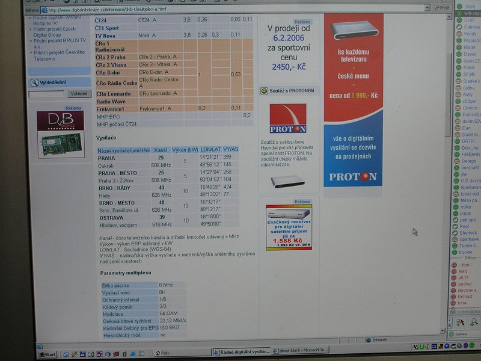Click the DVB shop card advertisement image
Viewport: 481px width, 361px height.
[x=61, y=135]
